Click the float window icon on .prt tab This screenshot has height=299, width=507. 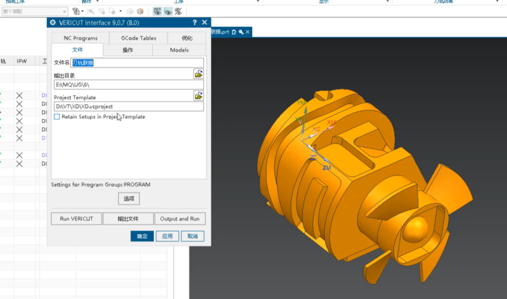234,32
